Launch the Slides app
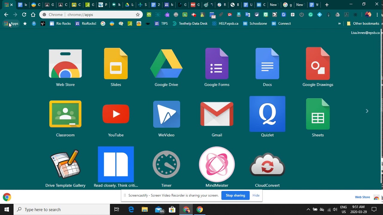 click(116, 68)
